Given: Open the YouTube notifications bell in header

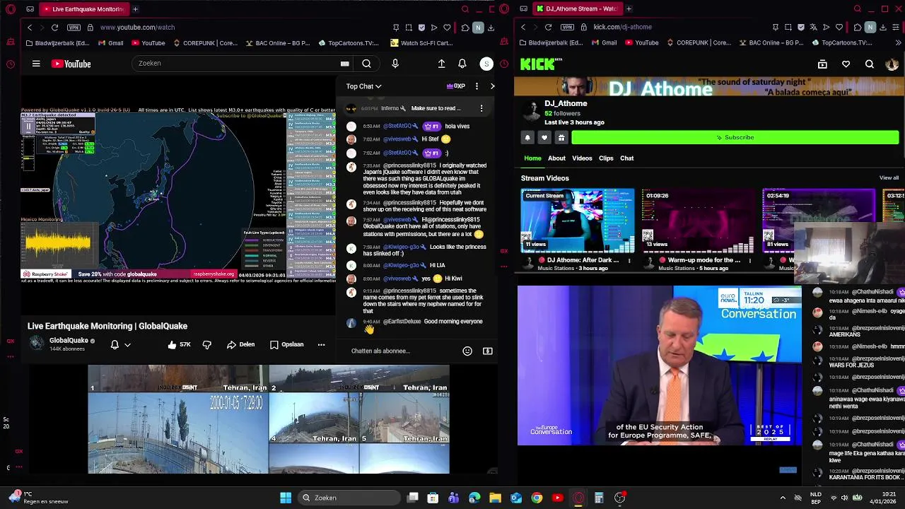Looking at the screenshot, I should pyautogui.click(x=462, y=64).
